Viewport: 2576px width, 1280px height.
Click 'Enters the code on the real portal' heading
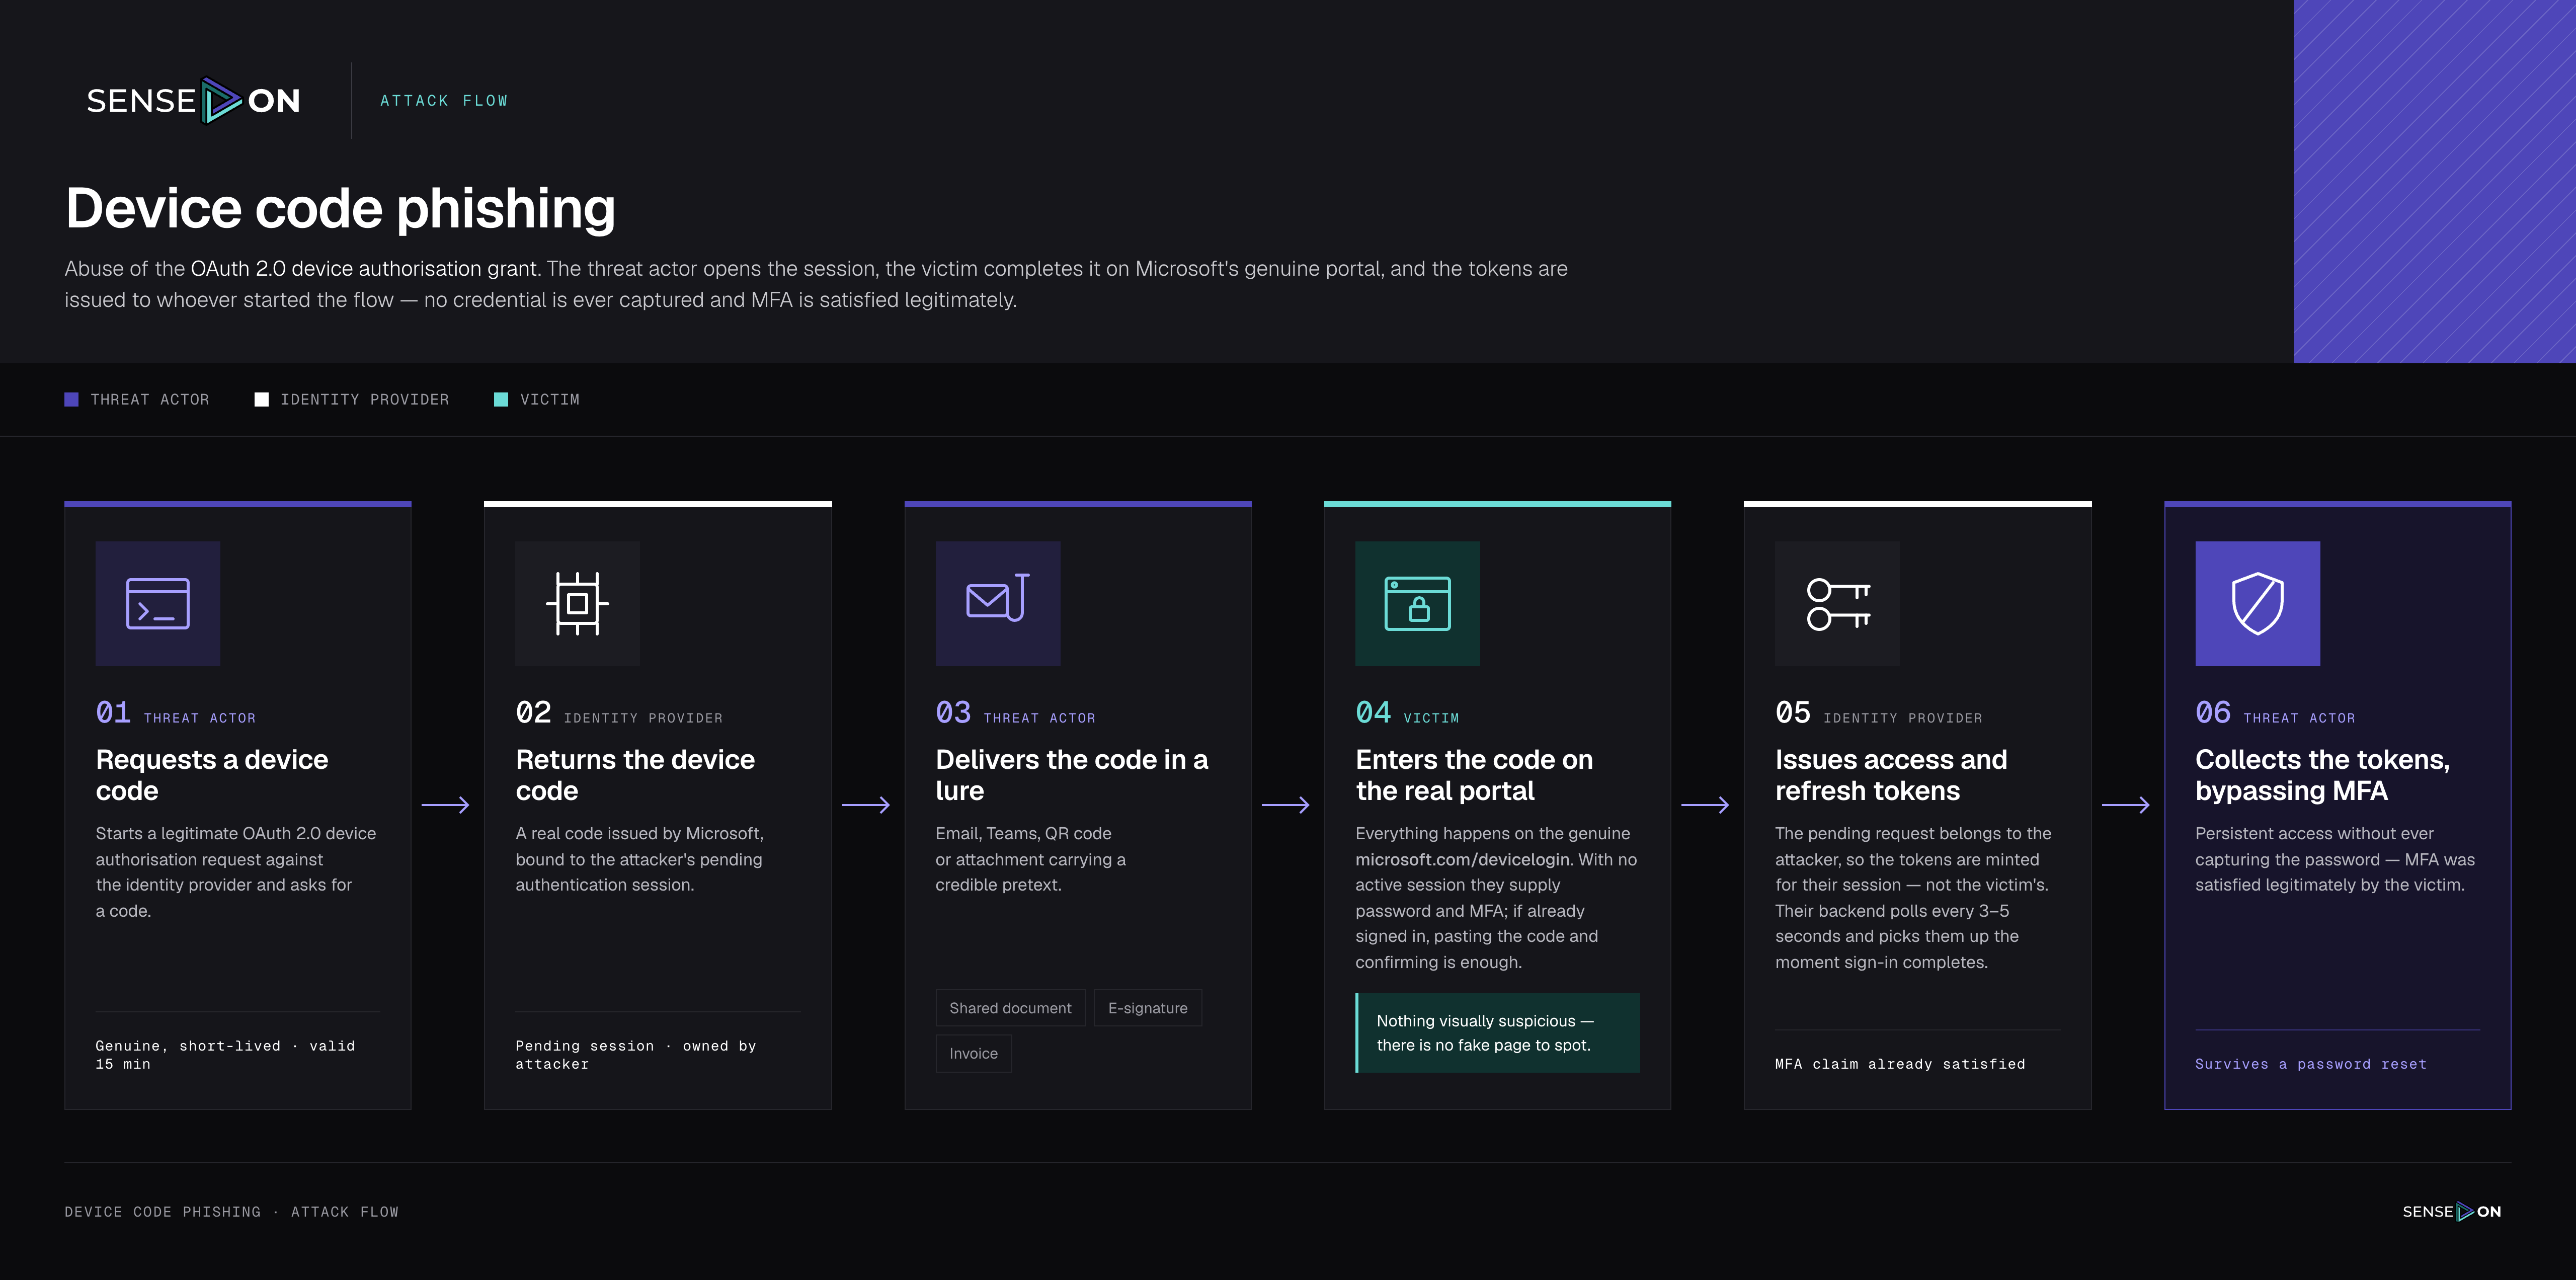(1474, 775)
